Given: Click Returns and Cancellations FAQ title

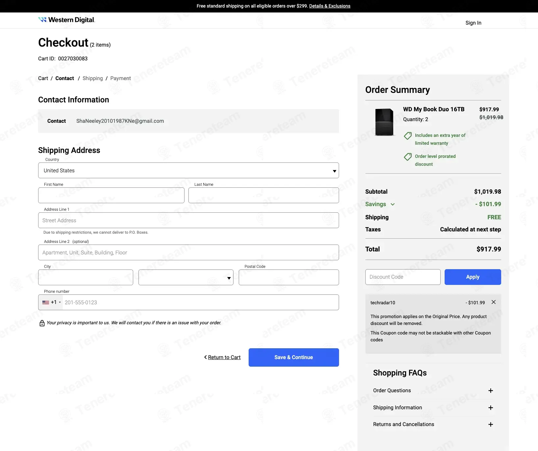Looking at the screenshot, I should [x=403, y=424].
